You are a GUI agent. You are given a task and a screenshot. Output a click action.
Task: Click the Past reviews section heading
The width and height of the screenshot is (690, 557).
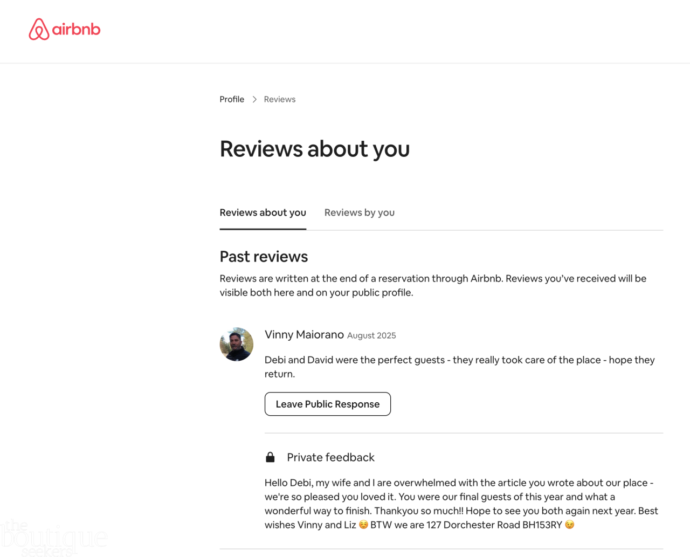tap(264, 257)
